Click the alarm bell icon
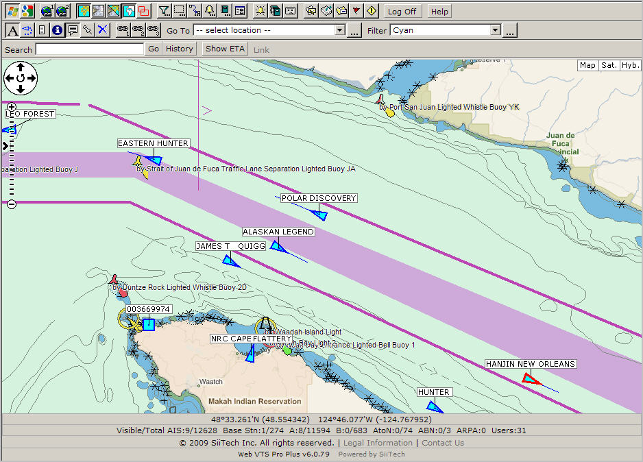643x462 pixels. click(x=209, y=11)
